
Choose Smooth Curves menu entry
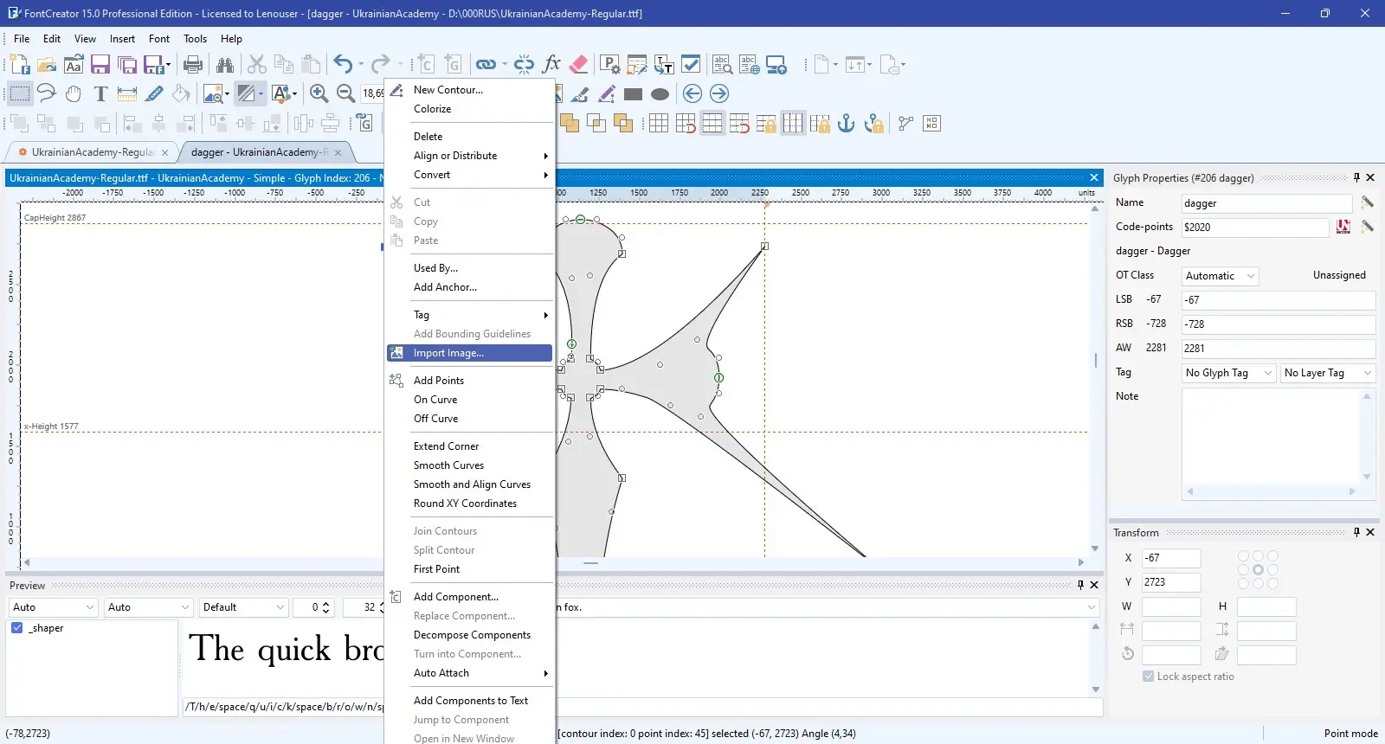(x=469, y=465)
